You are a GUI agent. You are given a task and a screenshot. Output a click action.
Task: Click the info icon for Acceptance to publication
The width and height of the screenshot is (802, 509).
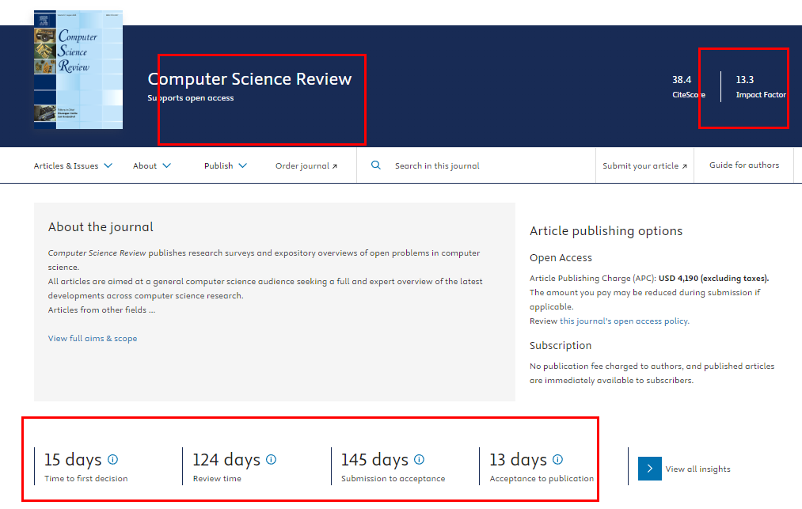pos(558,459)
